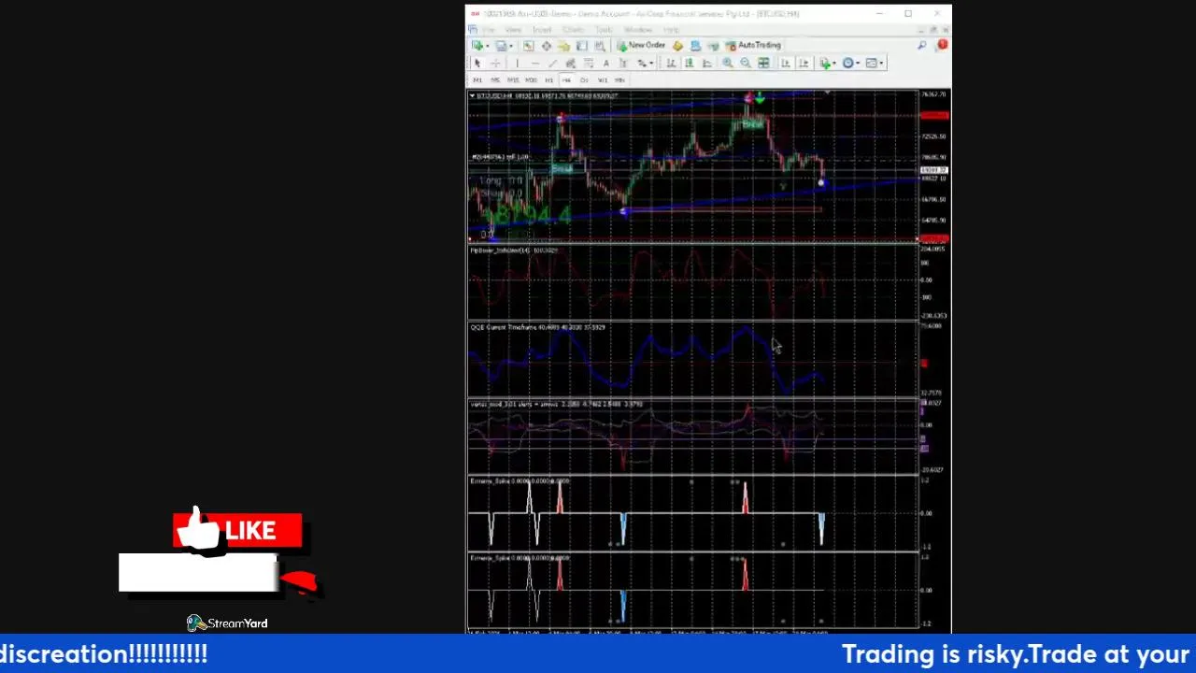Show the Data Window icon
The height and width of the screenshot is (673, 1196).
pyautogui.click(x=546, y=46)
